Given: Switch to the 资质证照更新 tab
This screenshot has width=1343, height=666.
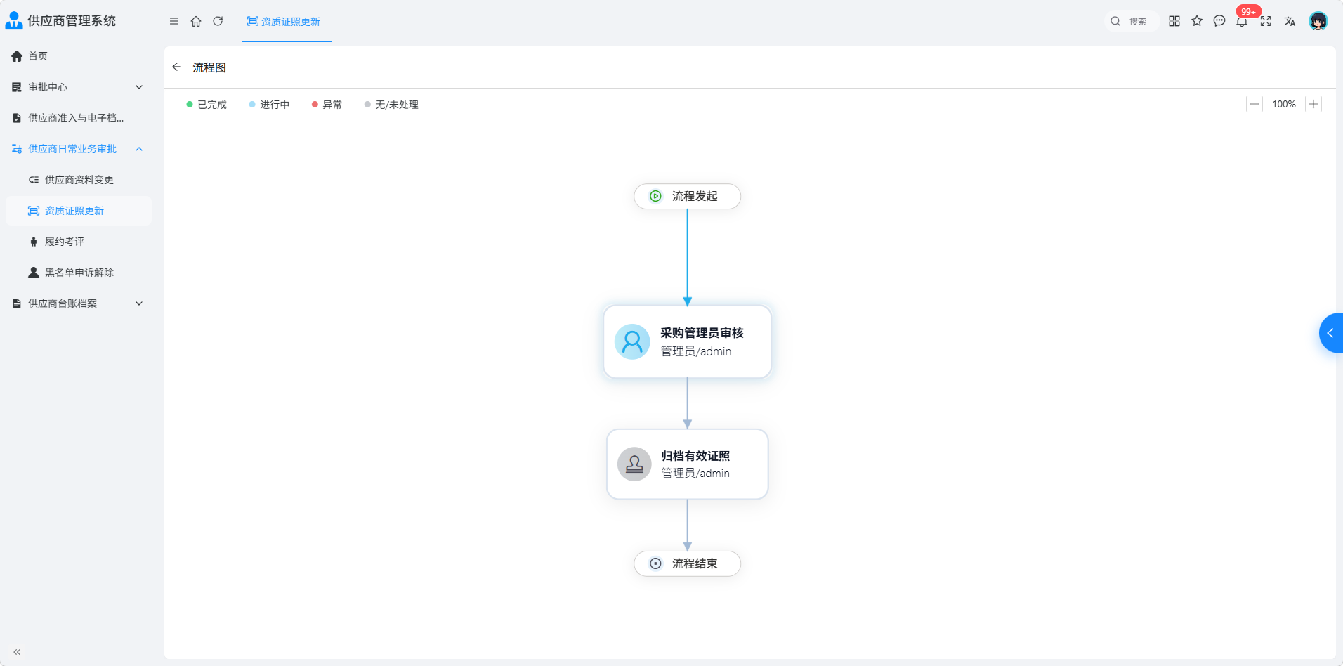Looking at the screenshot, I should tap(286, 22).
